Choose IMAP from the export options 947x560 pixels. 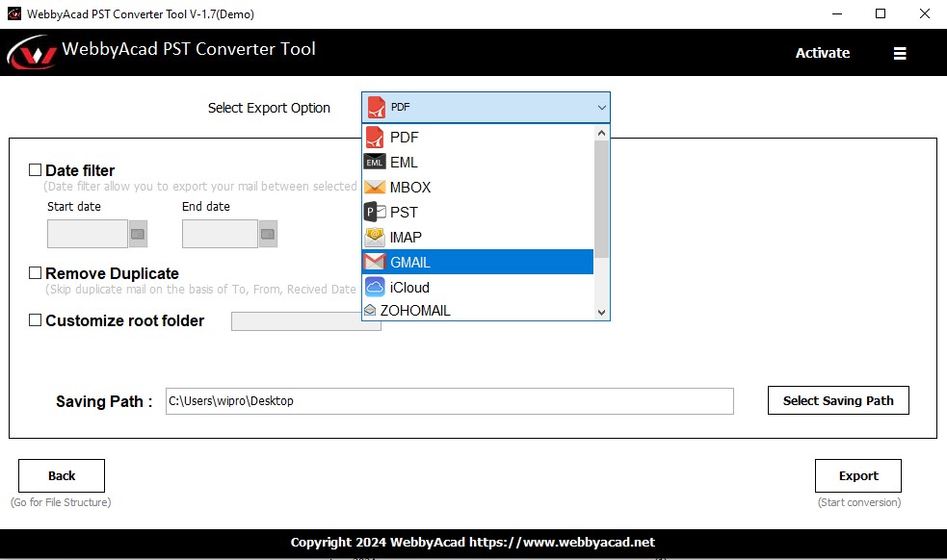pyautogui.click(x=478, y=237)
